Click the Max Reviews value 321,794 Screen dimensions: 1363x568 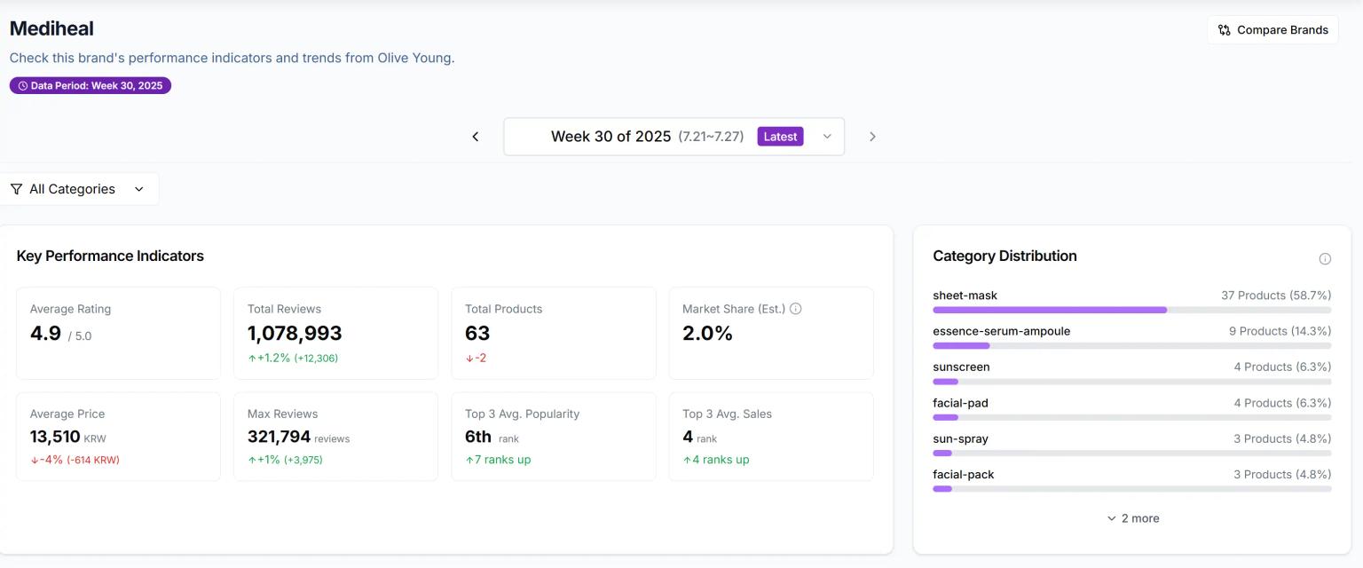(x=279, y=437)
